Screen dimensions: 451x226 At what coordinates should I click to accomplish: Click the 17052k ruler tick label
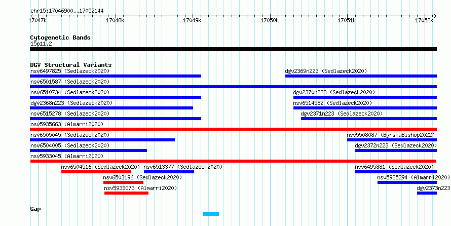tap(424, 20)
